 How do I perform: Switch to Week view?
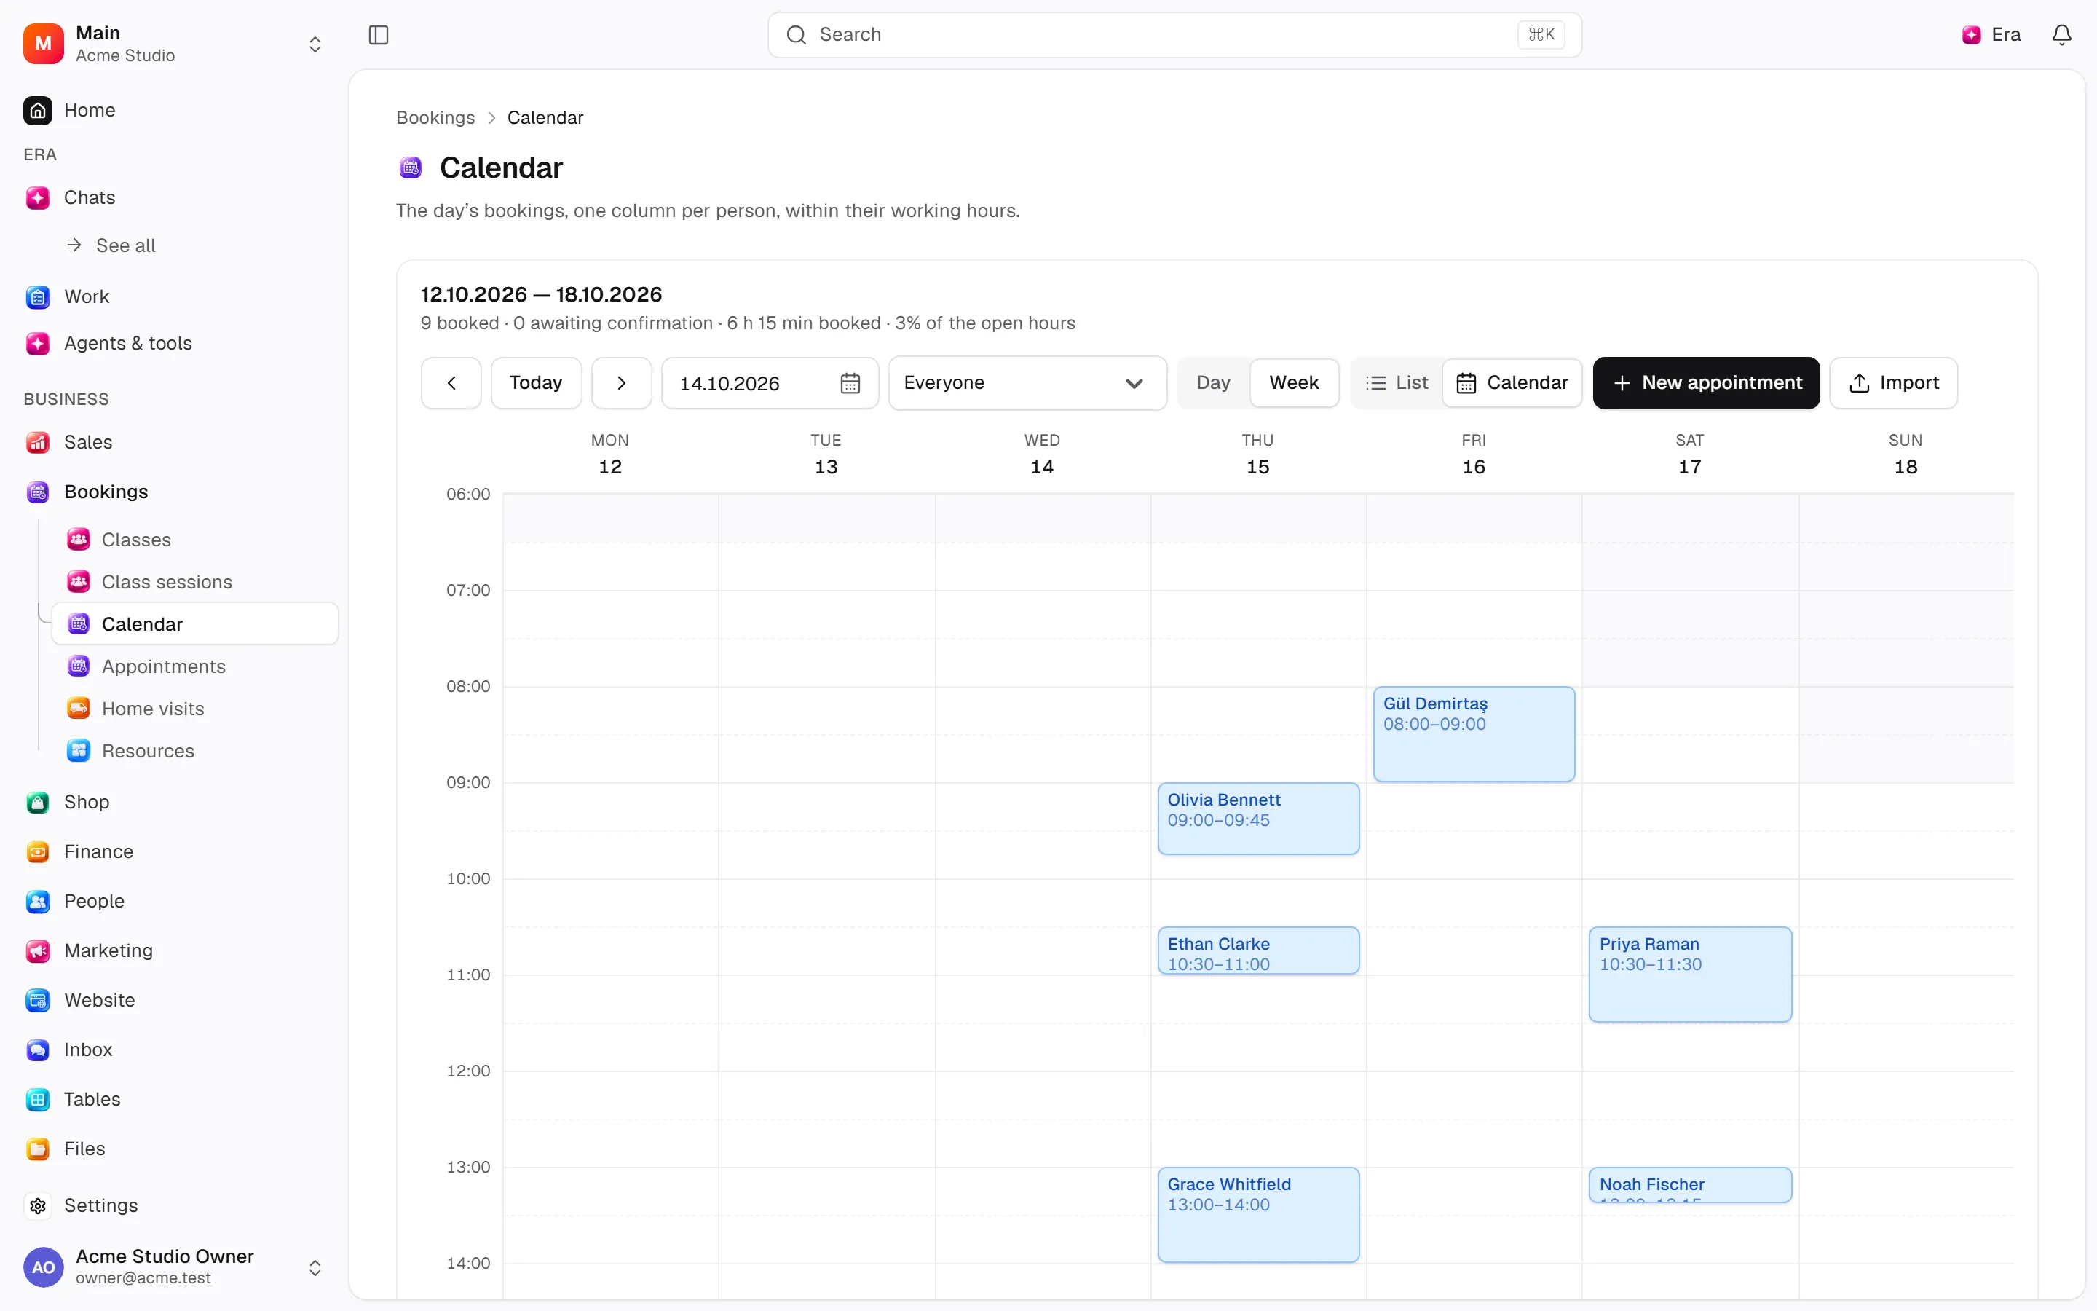[x=1294, y=383]
